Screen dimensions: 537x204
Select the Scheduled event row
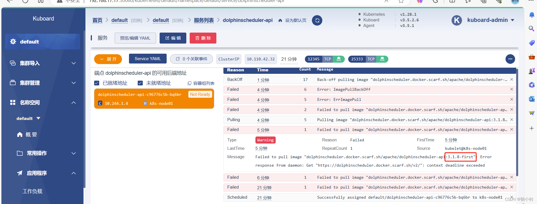click(370, 197)
